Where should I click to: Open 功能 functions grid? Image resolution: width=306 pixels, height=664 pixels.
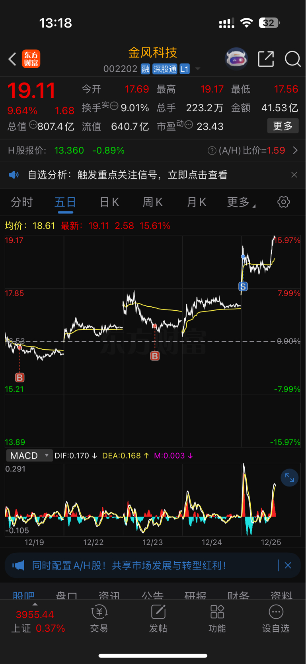click(x=217, y=619)
